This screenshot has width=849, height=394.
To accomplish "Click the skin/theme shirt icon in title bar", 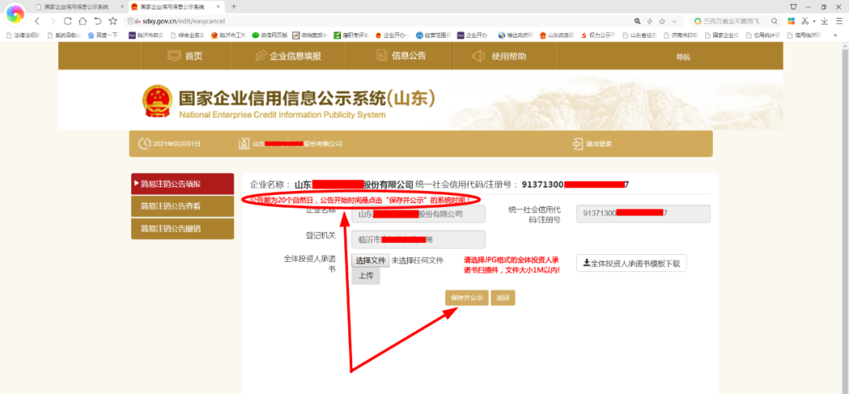I will [793, 6].
